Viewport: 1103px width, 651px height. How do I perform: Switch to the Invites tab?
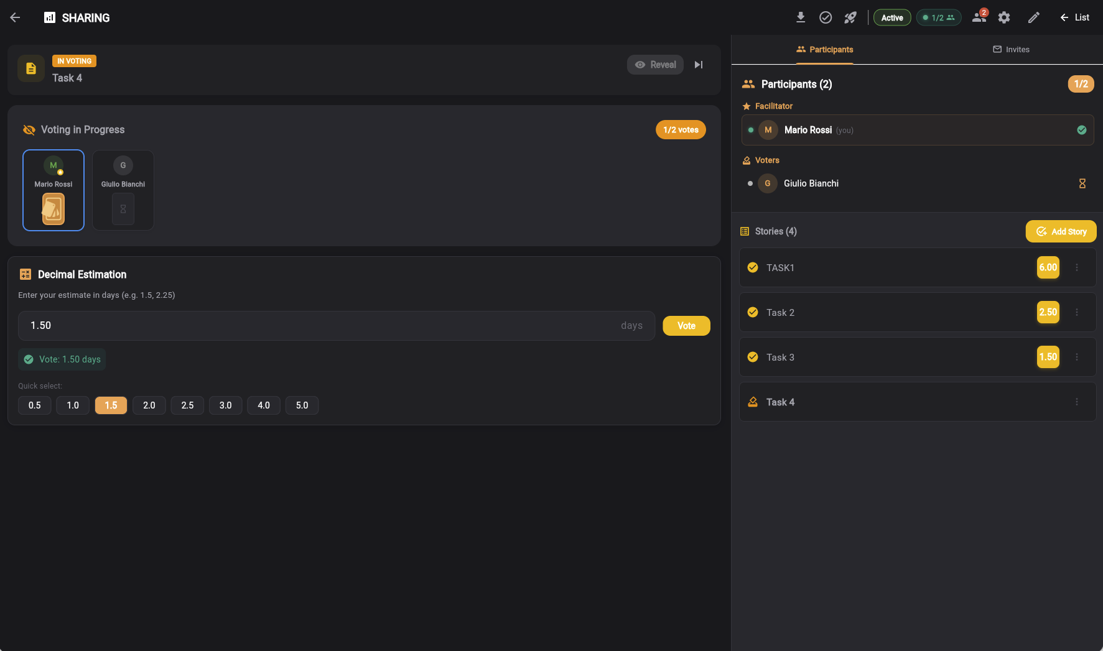pos(1011,50)
